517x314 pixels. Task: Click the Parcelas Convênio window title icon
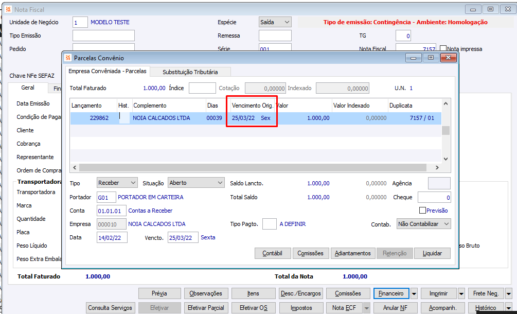click(68, 58)
